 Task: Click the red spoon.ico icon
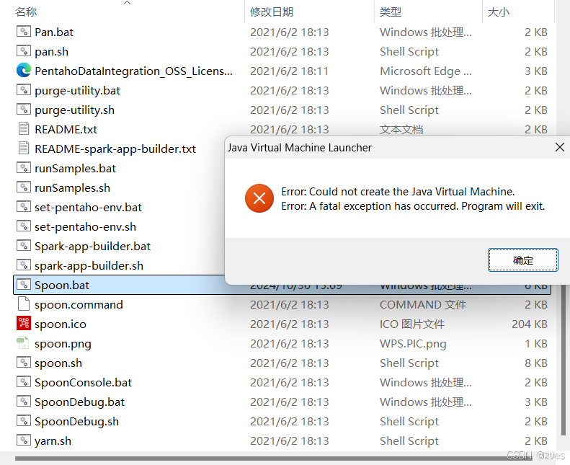pos(24,324)
